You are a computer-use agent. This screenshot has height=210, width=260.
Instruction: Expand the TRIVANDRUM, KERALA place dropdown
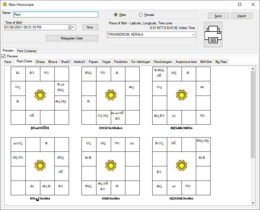(193, 35)
